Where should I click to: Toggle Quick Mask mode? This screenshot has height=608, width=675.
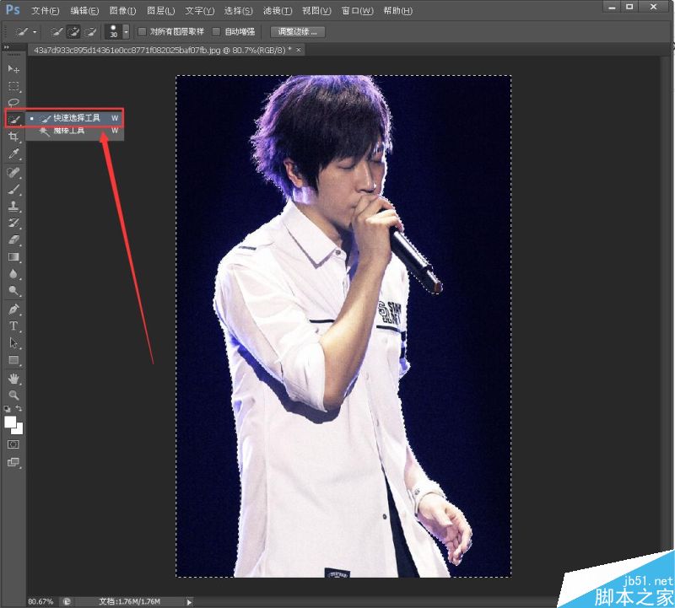coord(13,444)
